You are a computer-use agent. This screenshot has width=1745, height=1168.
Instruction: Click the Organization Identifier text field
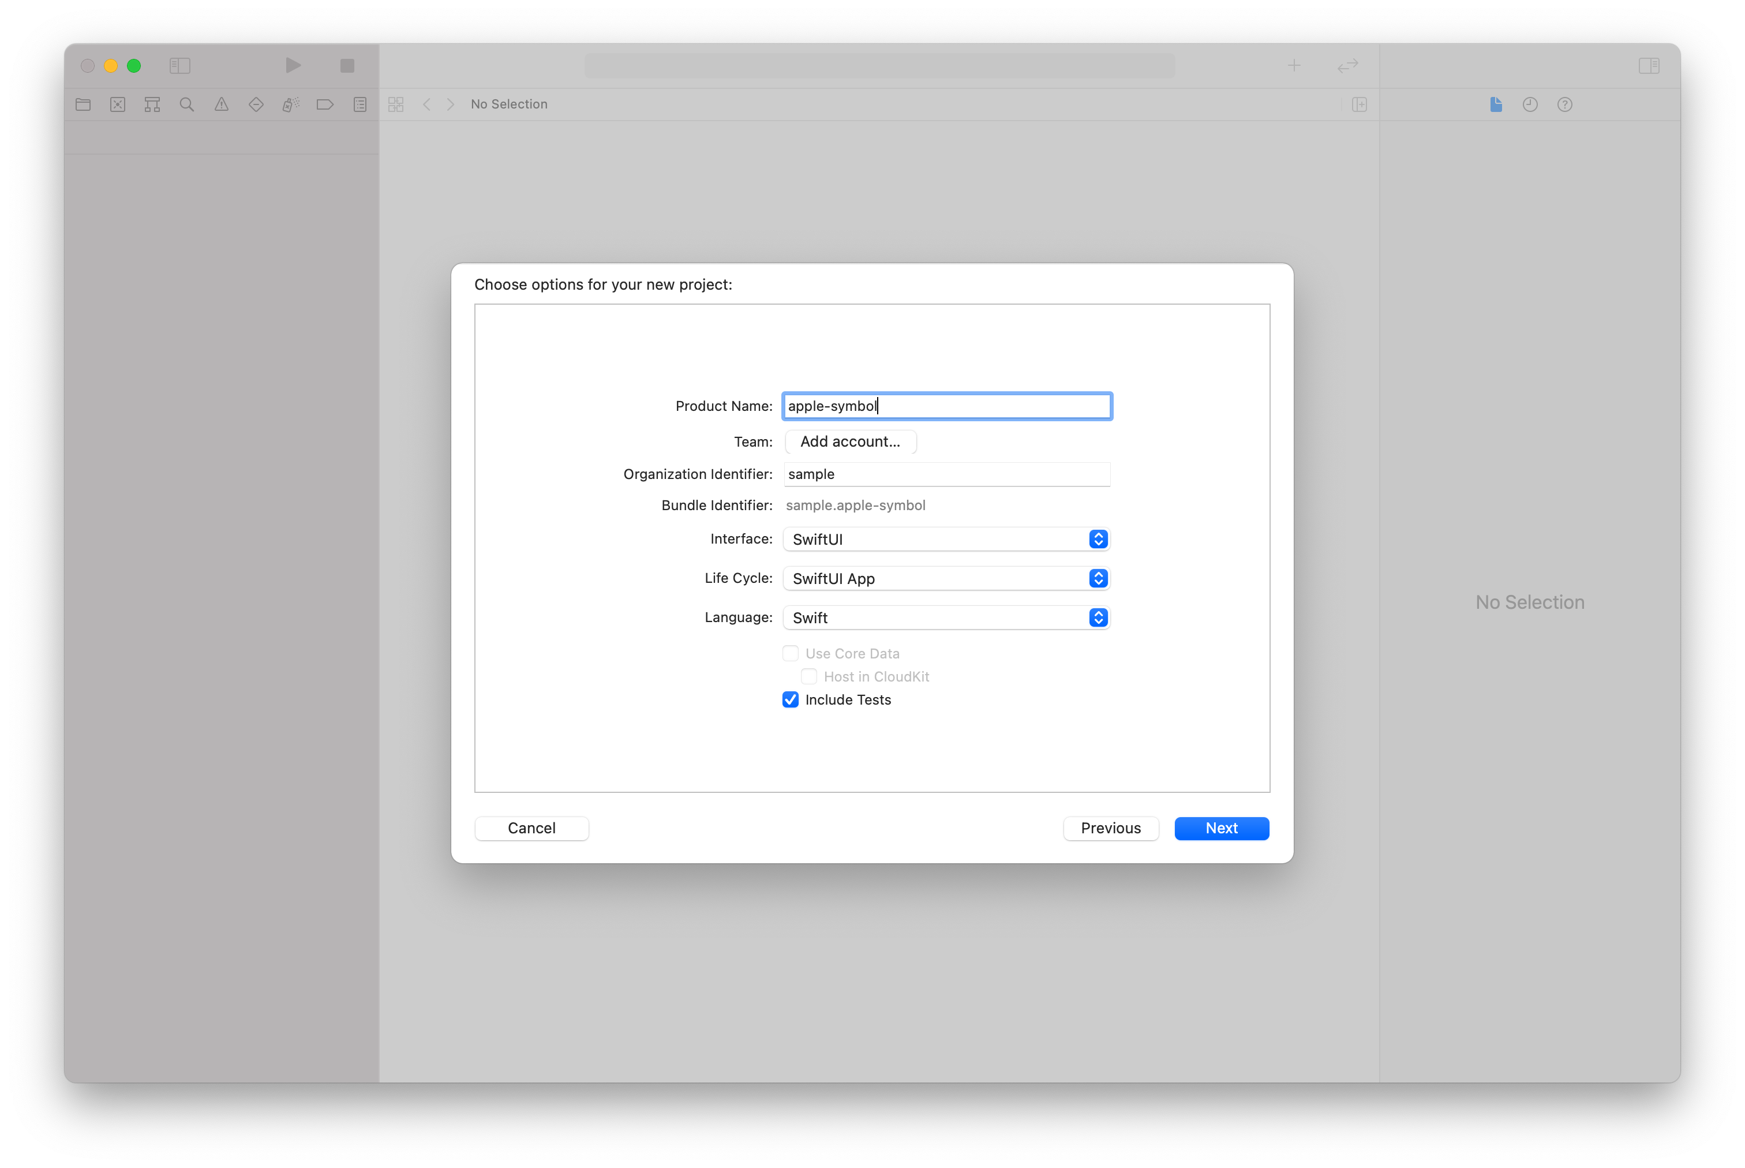click(946, 474)
